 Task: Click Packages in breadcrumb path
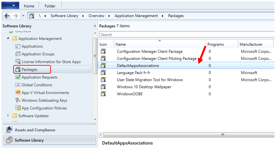point(176,16)
